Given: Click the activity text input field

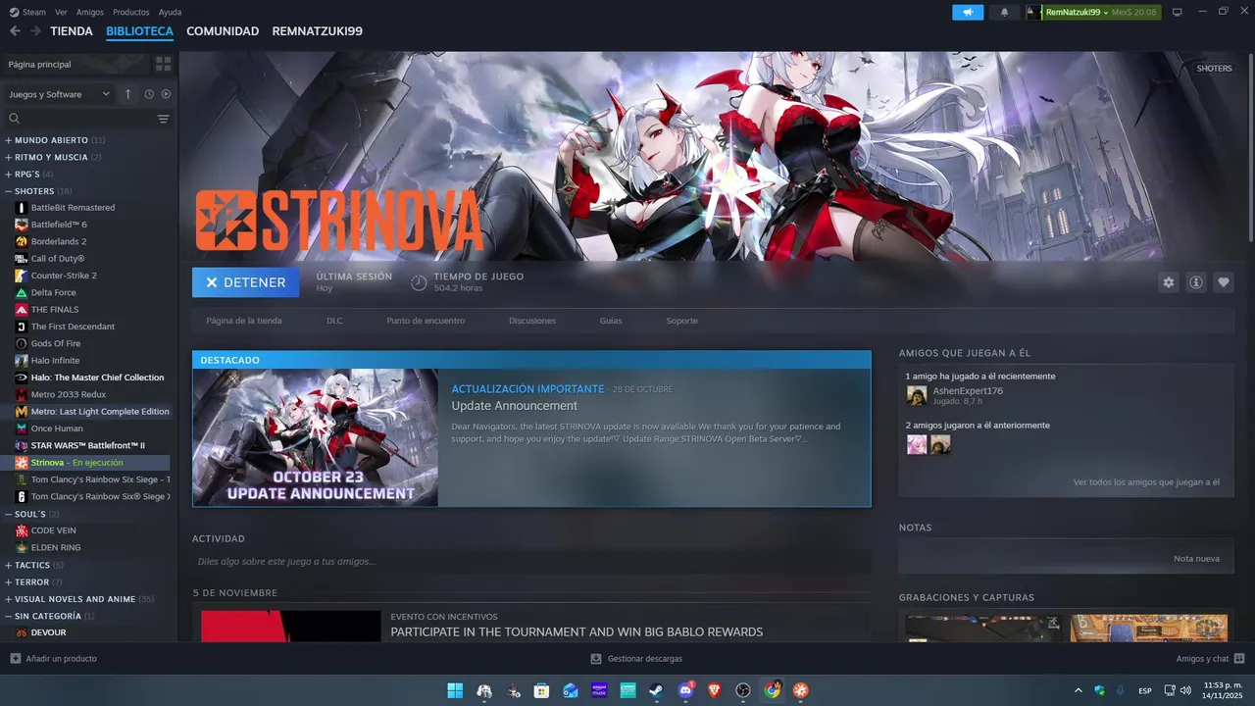Looking at the screenshot, I should click(x=531, y=562).
